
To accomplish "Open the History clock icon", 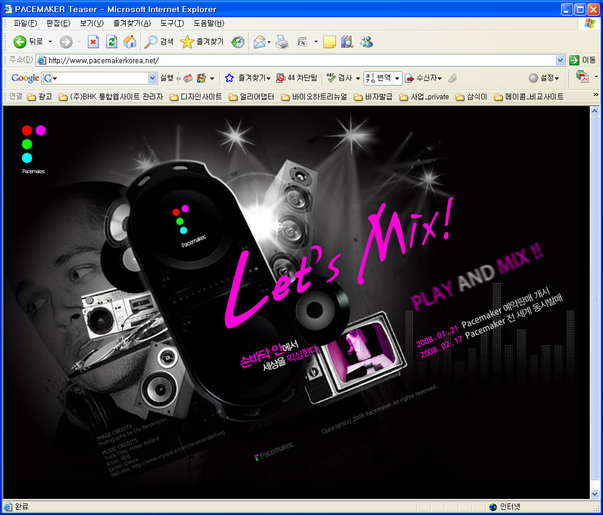I will (238, 41).
